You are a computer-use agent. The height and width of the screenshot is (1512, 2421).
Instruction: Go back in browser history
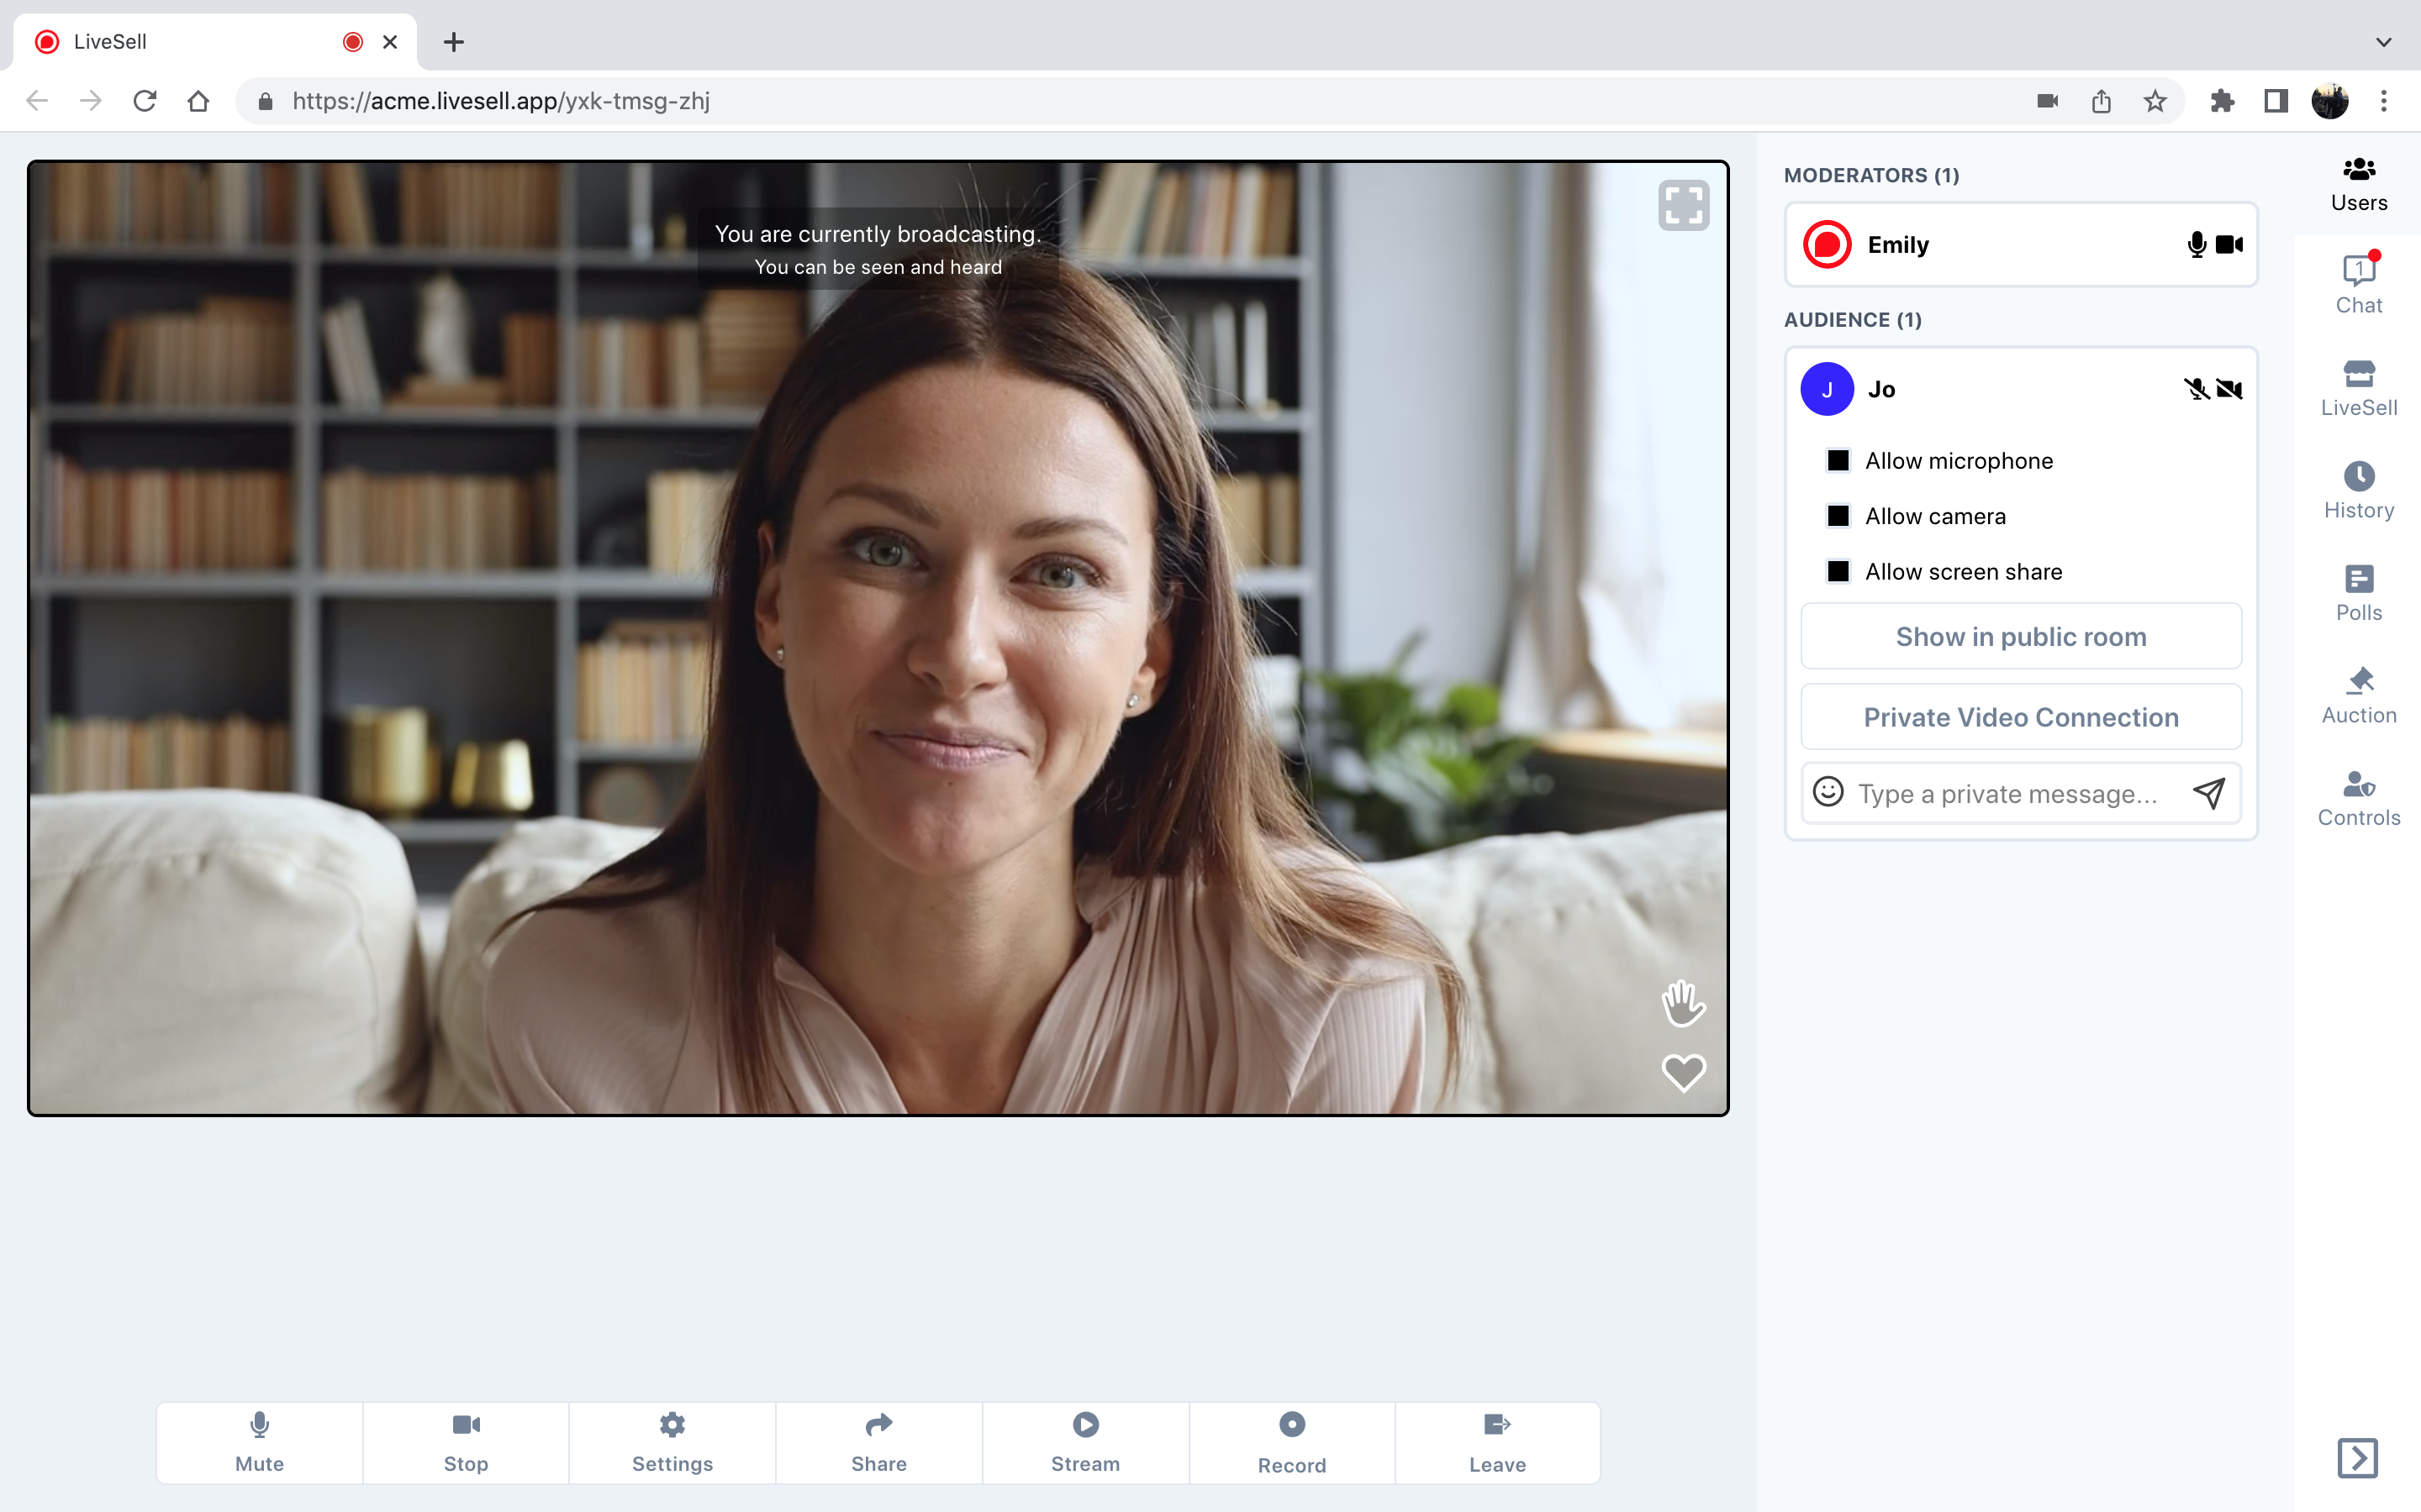click(37, 101)
